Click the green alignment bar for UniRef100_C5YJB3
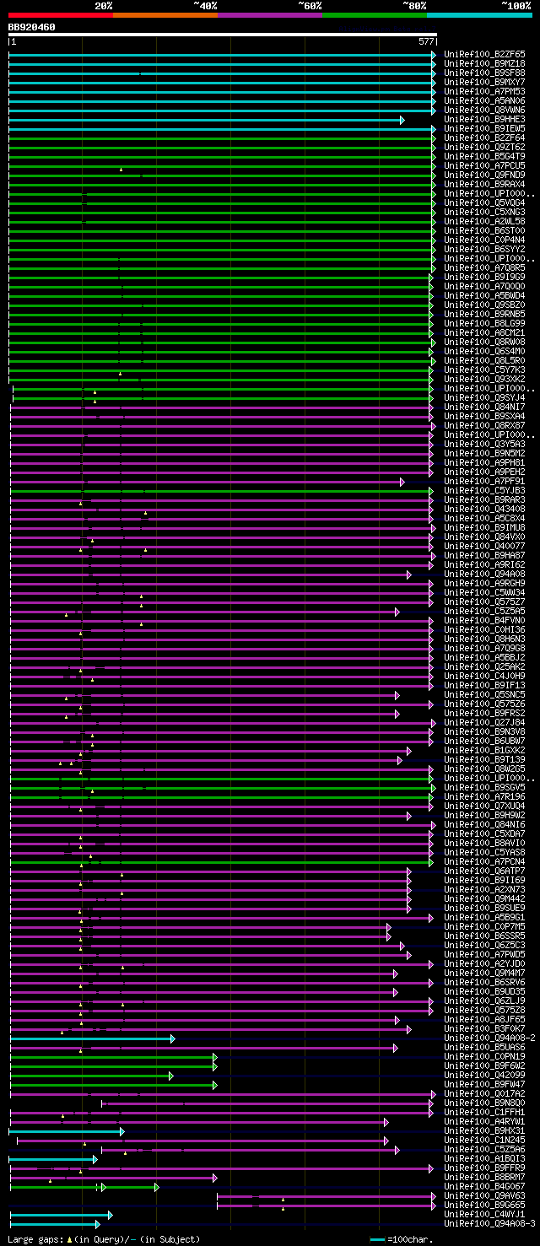This screenshot has height=1246, width=540. click(x=219, y=491)
